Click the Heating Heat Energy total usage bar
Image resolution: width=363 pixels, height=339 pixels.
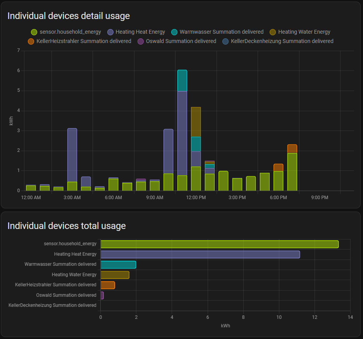pyautogui.click(x=200, y=255)
